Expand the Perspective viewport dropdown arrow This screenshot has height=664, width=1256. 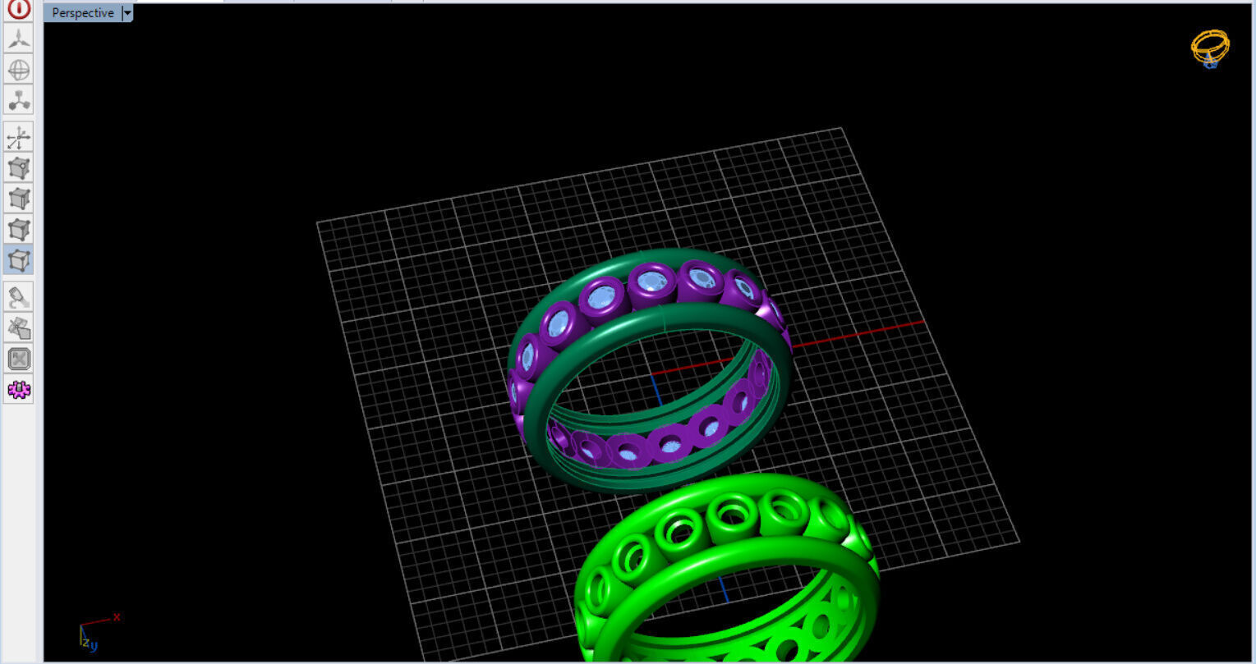(x=127, y=13)
